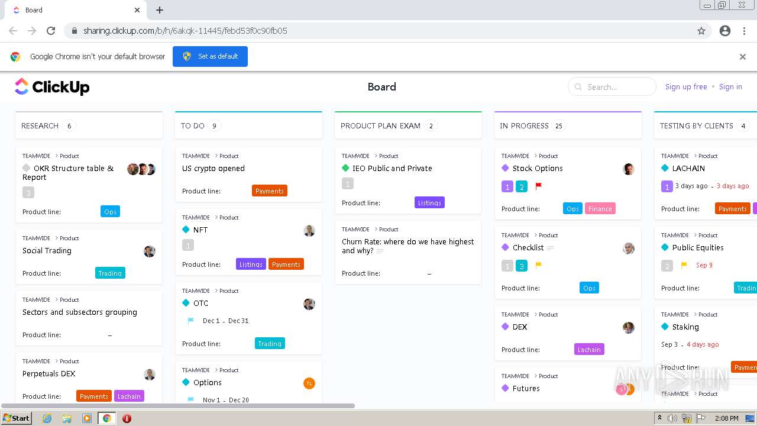The width and height of the screenshot is (757, 426).
Task: Open the Chrome profile avatar icon
Action: point(725,31)
